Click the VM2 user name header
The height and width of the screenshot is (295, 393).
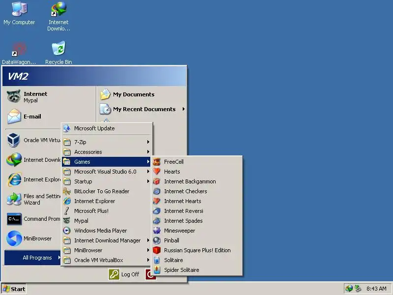(18, 76)
